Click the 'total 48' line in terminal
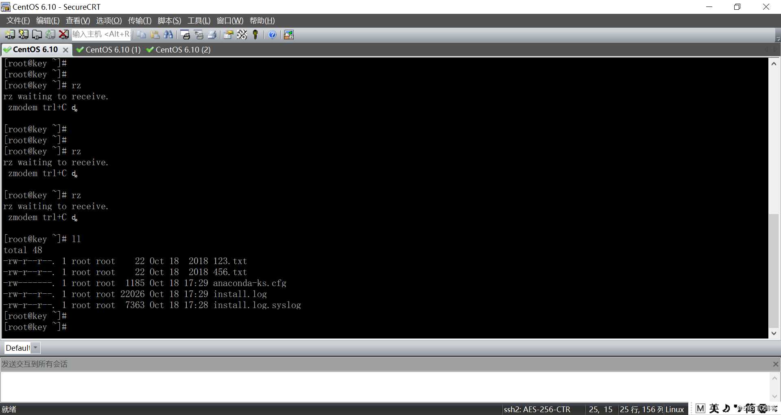 click(x=23, y=250)
